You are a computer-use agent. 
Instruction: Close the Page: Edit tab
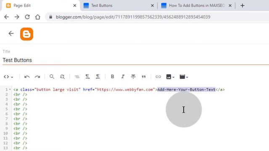pos(75,5)
